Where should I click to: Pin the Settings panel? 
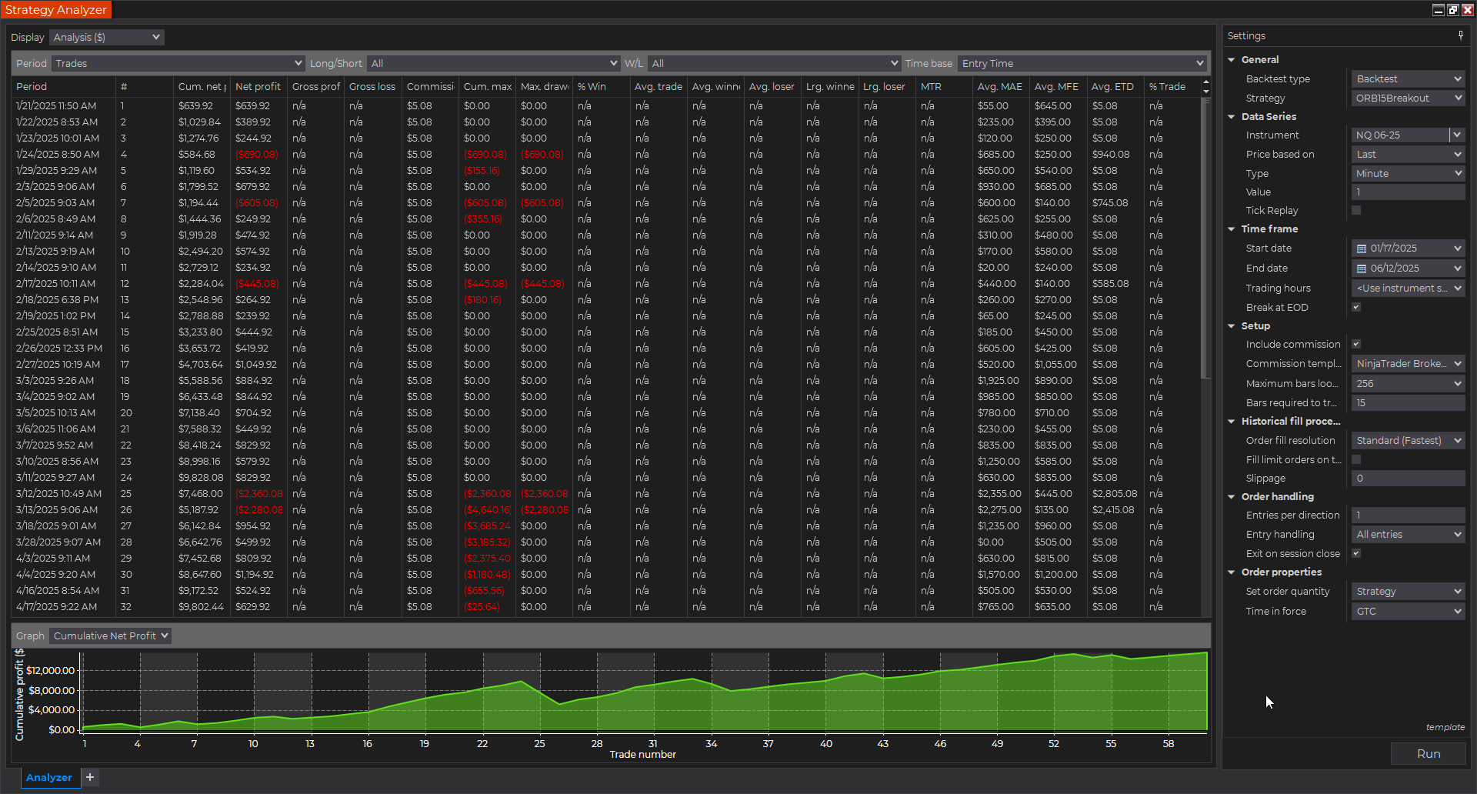point(1460,35)
